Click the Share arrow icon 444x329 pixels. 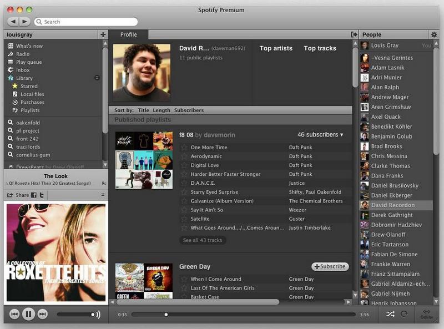[x=10, y=195]
